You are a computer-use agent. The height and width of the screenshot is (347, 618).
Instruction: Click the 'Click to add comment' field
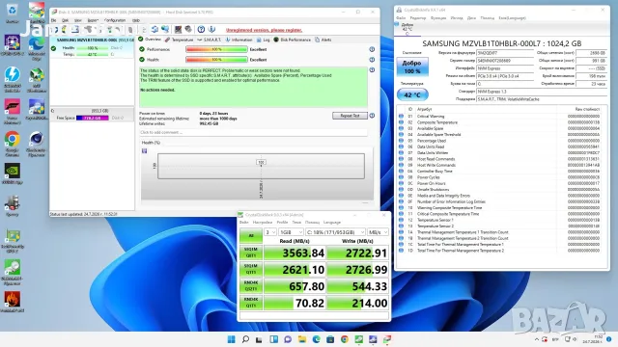pos(253,133)
